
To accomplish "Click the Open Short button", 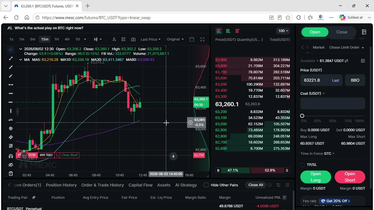I will click(x=350, y=177).
